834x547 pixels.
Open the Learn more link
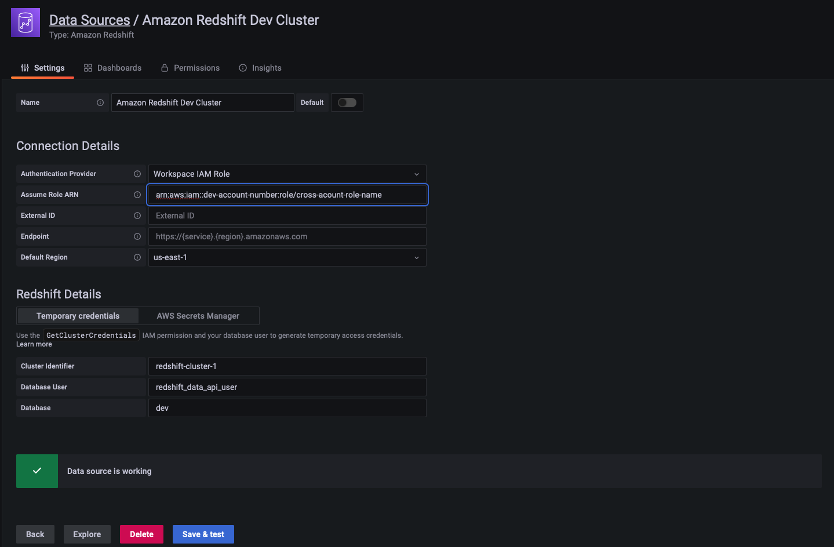click(x=34, y=344)
